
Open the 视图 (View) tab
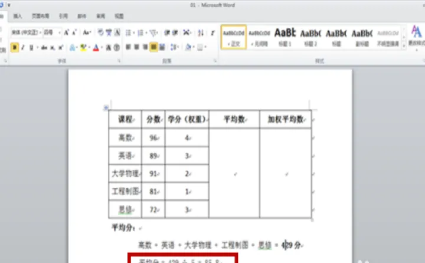119,17
